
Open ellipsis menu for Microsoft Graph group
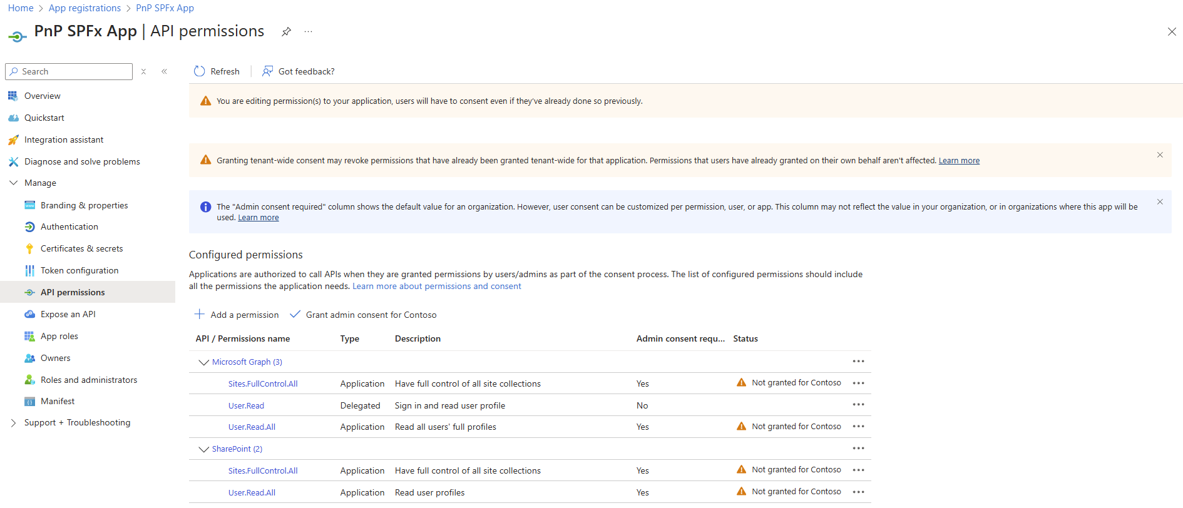click(858, 362)
